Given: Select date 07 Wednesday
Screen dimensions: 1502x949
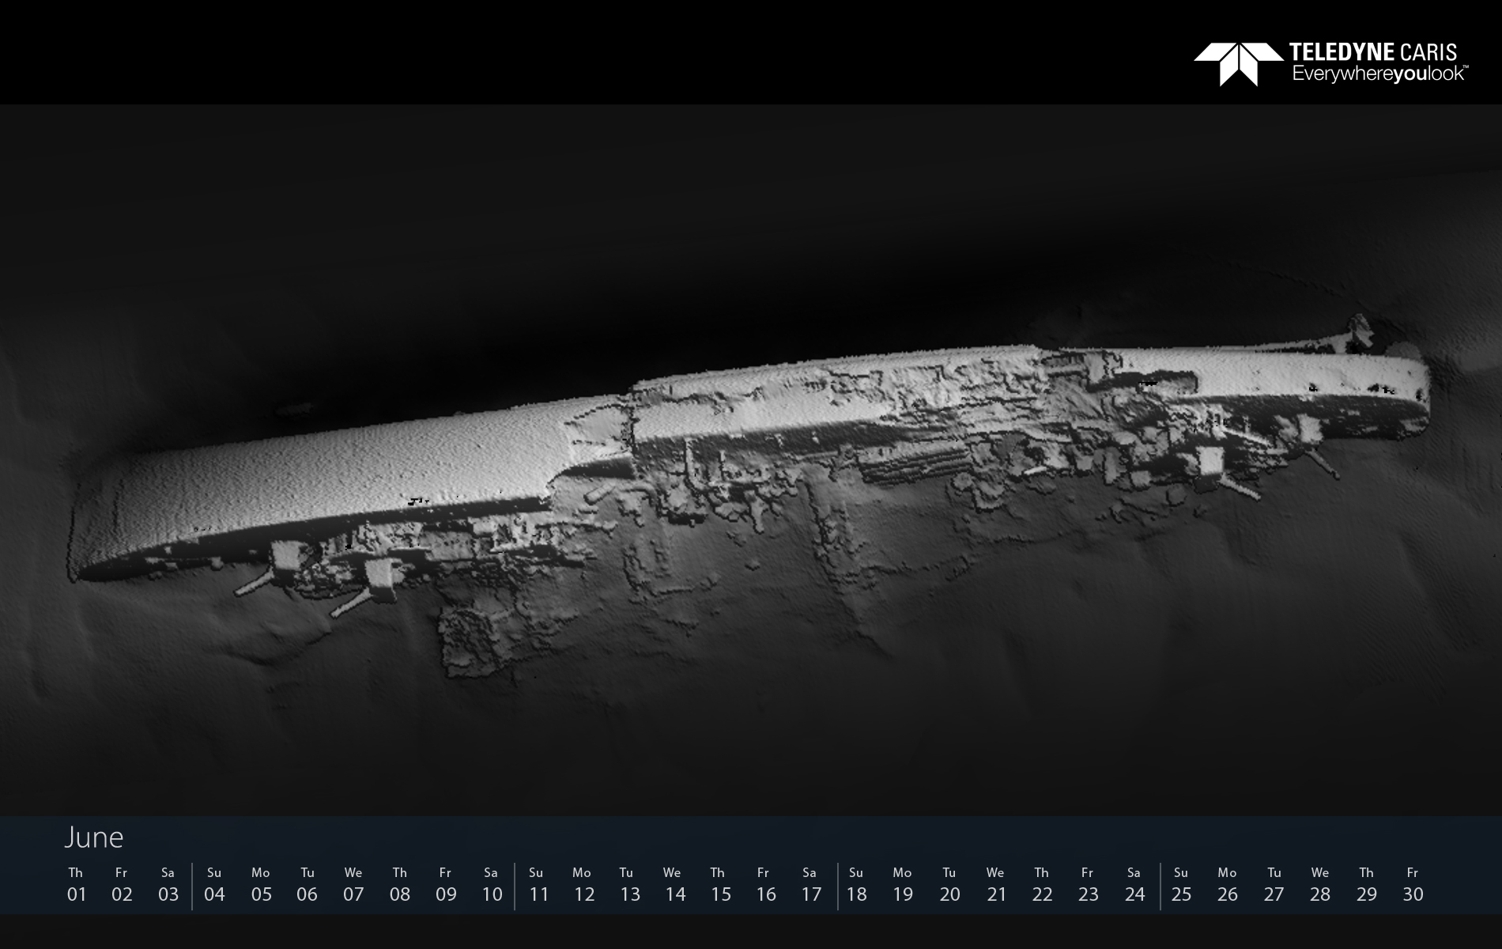Looking at the screenshot, I should pyautogui.click(x=353, y=885).
